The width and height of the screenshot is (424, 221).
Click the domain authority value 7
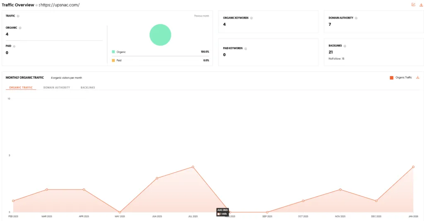(330, 24)
